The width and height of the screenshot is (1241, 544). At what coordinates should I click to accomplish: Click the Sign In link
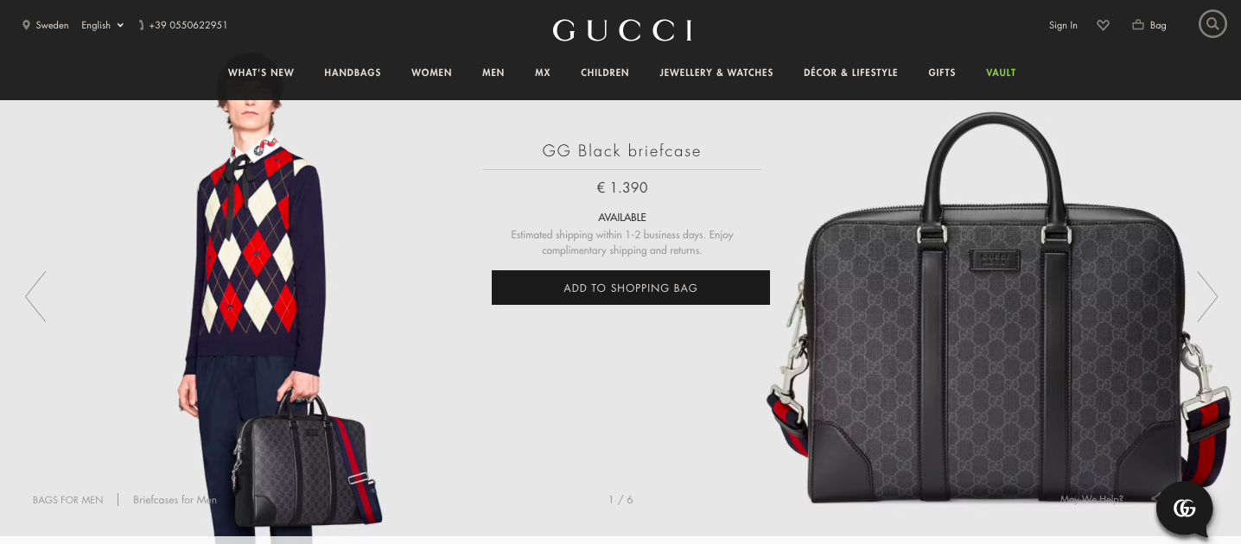pyautogui.click(x=1063, y=25)
